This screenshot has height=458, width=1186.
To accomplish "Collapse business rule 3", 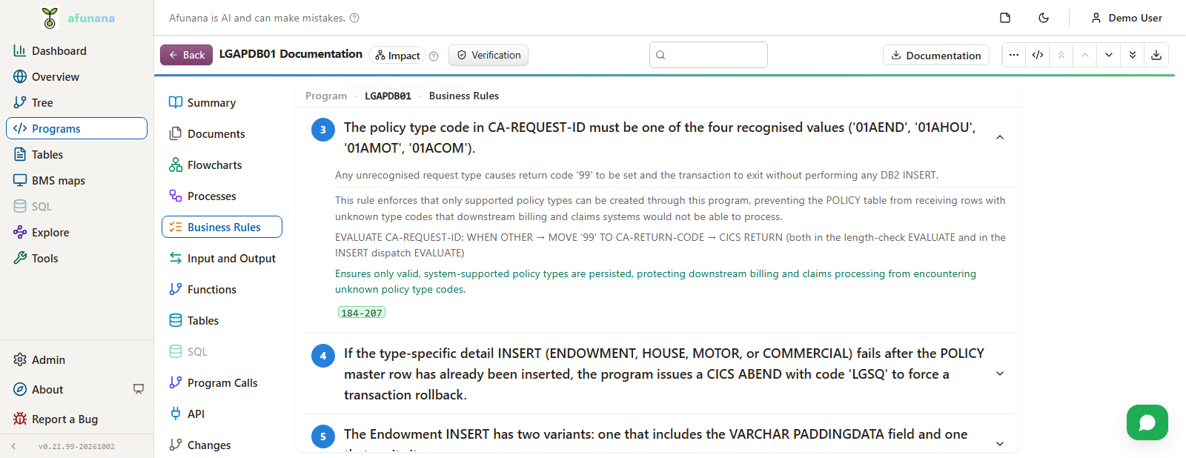I will click(1000, 137).
